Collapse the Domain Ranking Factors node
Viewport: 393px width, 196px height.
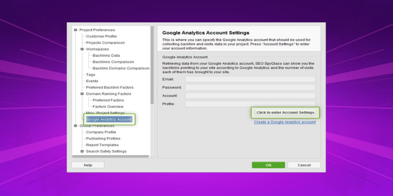(82, 94)
